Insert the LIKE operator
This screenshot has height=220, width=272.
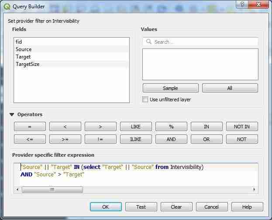136,127
